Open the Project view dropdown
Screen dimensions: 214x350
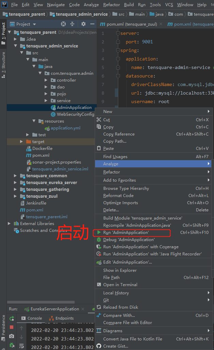[x=34, y=24]
